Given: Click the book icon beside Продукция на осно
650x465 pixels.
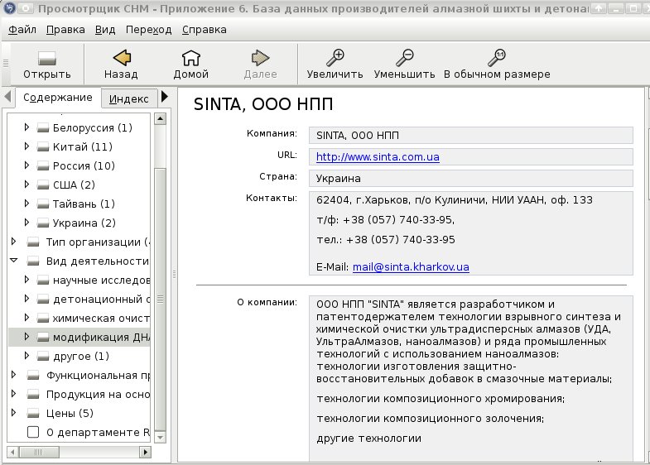Looking at the screenshot, I should (33, 395).
